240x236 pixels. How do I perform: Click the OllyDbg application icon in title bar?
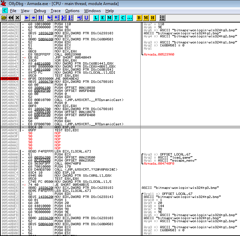3,3
